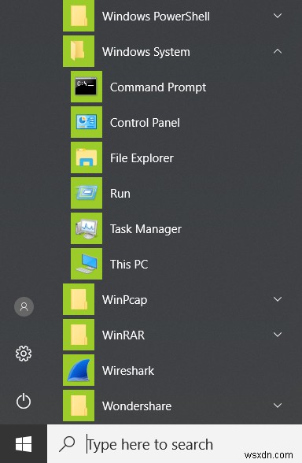Click the search magnifier icon
The image size is (302, 463).
click(x=67, y=444)
